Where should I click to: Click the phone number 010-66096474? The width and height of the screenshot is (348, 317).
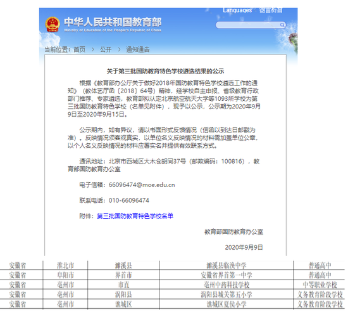tap(129, 200)
